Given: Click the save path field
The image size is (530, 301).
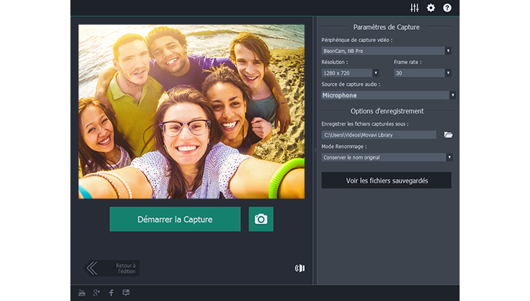Looking at the screenshot, I should 378,135.
